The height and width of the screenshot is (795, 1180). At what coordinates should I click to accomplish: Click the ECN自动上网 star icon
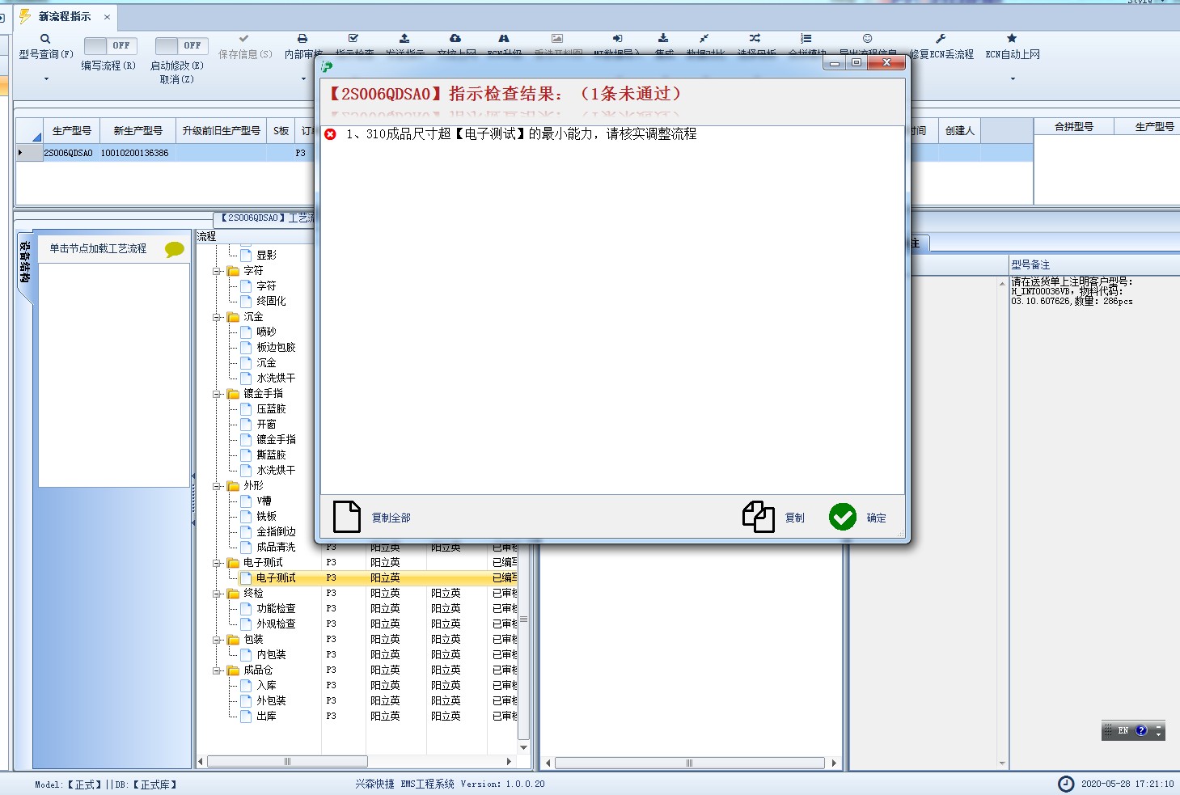(x=1012, y=39)
